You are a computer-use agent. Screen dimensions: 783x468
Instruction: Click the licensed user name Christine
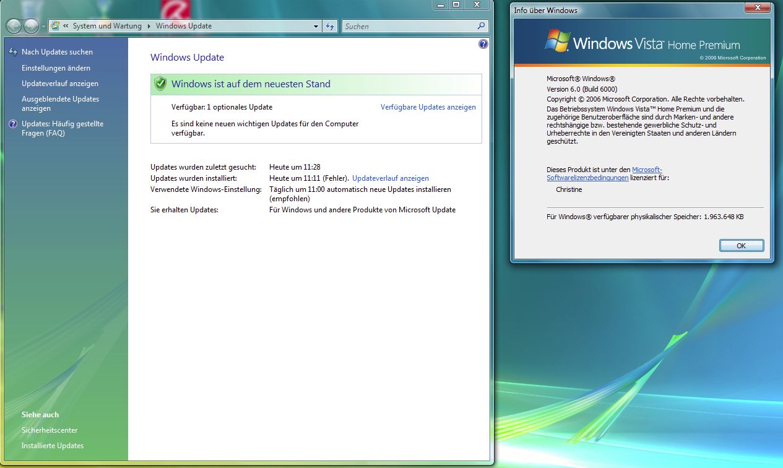569,189
